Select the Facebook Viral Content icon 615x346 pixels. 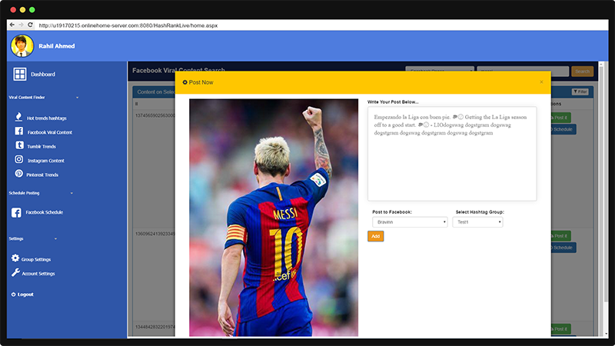18,132
